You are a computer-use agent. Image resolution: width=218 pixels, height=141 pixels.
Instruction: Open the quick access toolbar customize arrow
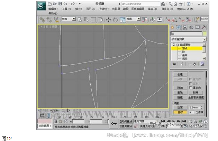(80, 4)
